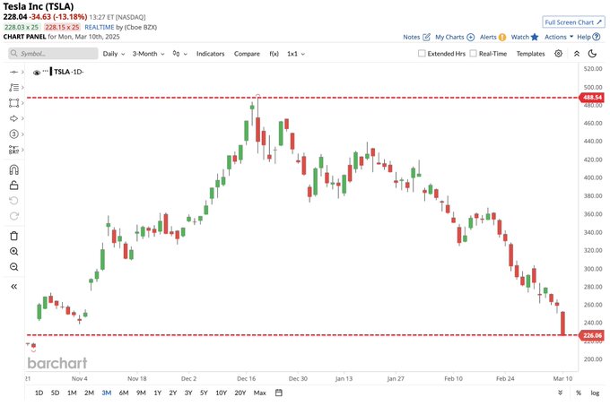Viewport: 610px width, 406px height.
Task: Open the Notes editor
Action: [416, 37]
